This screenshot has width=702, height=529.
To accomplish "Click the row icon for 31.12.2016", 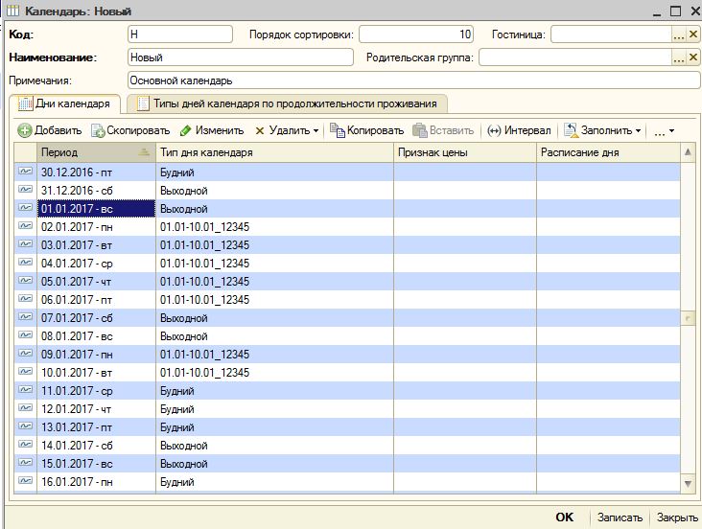I will [26, 190].
